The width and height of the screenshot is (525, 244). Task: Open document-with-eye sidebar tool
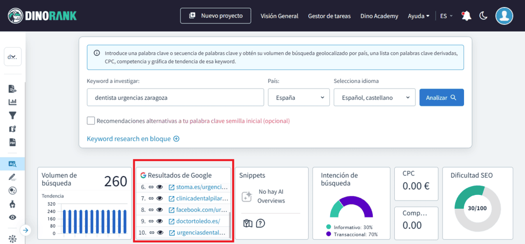[x=12, y=89]
